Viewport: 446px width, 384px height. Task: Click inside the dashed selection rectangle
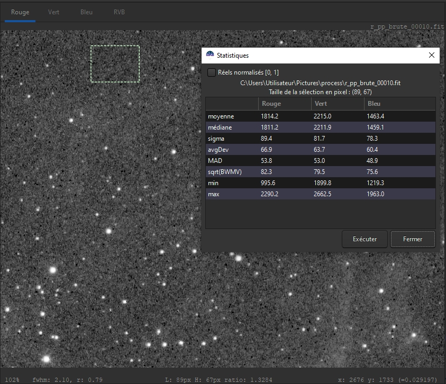coord(115,64)
